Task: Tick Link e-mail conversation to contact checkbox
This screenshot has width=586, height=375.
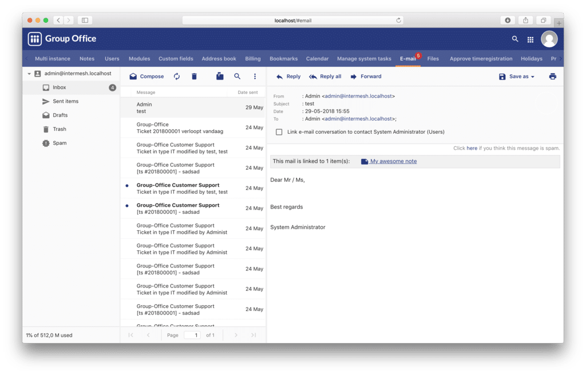Action: point(279,132)
